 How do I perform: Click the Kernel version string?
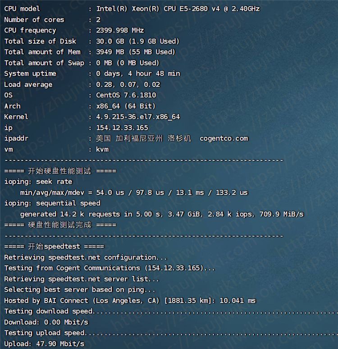click(x=138, y=117)
